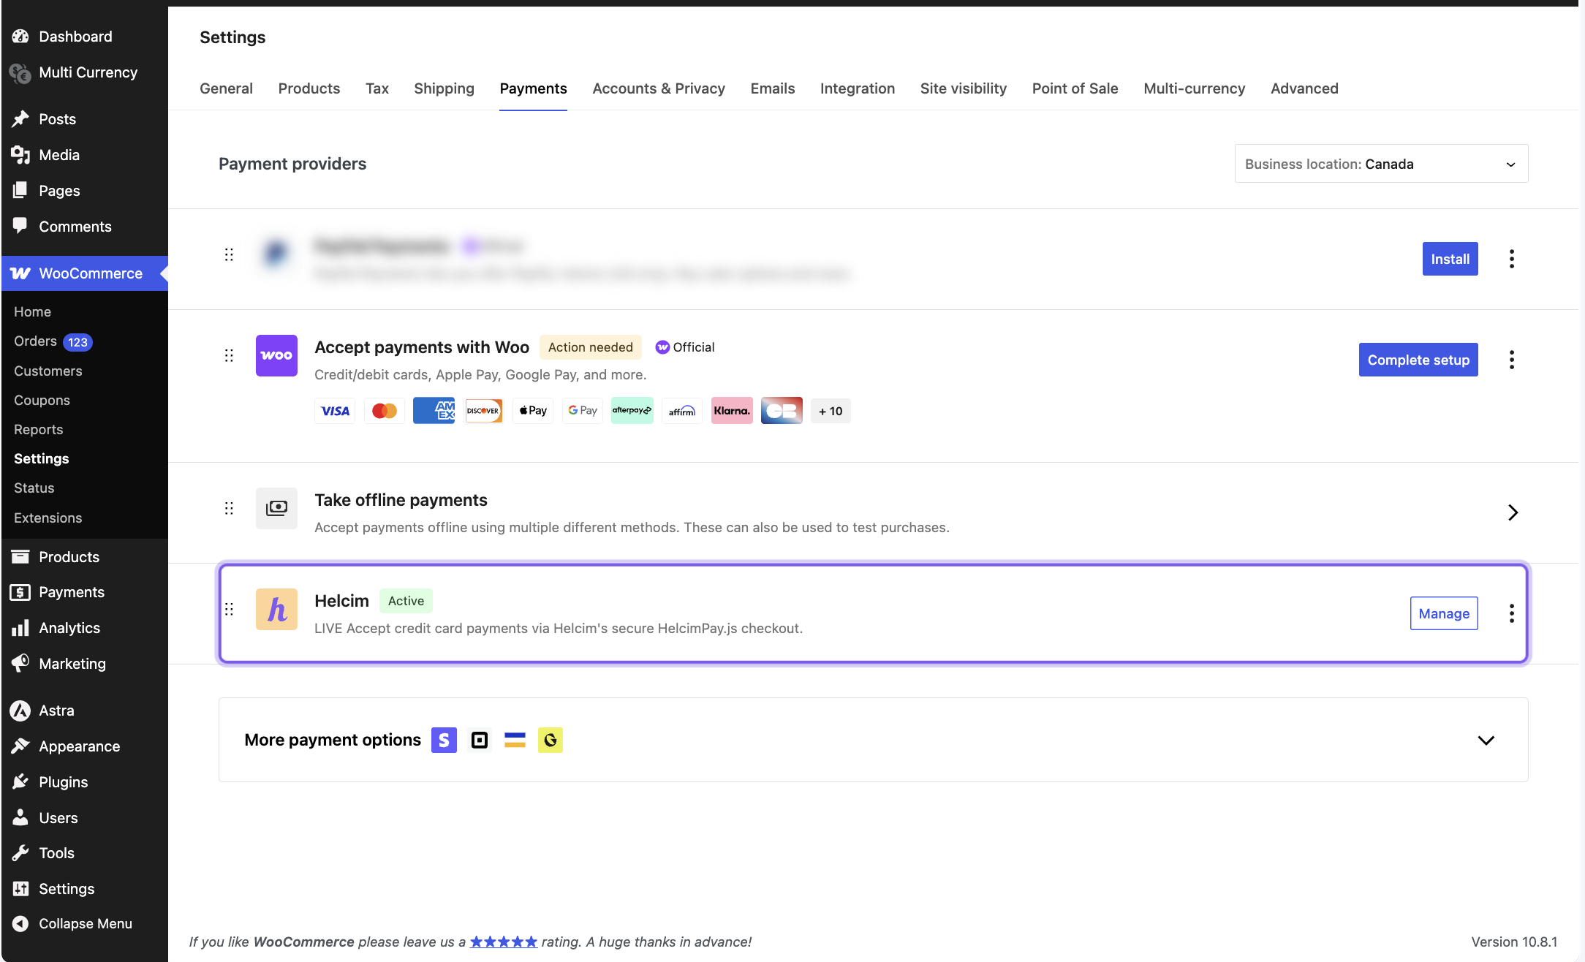Click the Media icon in sidebar
Image resolution: width=1585 pixels, height=962 pixels.
(20, 155)
